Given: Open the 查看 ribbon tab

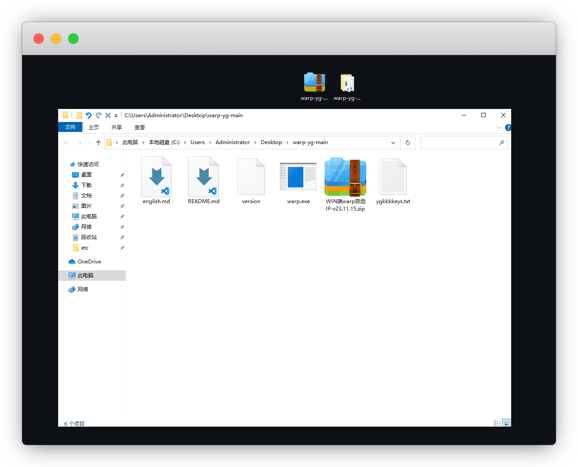Looking at the screenshot, I should pos(140,128).
